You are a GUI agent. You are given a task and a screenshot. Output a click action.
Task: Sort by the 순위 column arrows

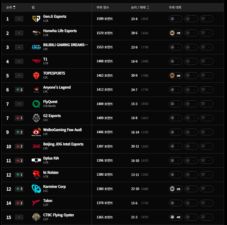pos(14,7)
